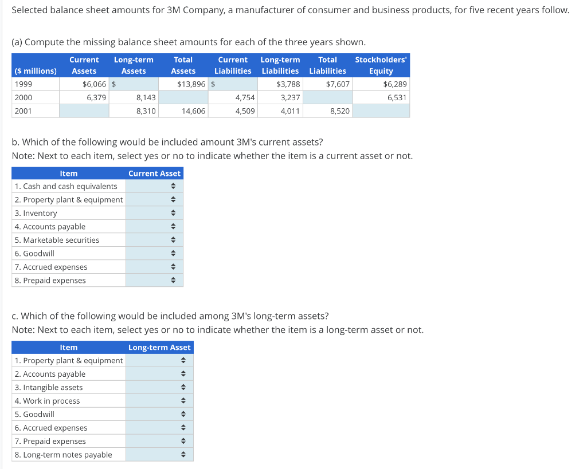Open the Long-term Asset dropdown for Goodwill
The image size is (587, 469).
(183, 414)
